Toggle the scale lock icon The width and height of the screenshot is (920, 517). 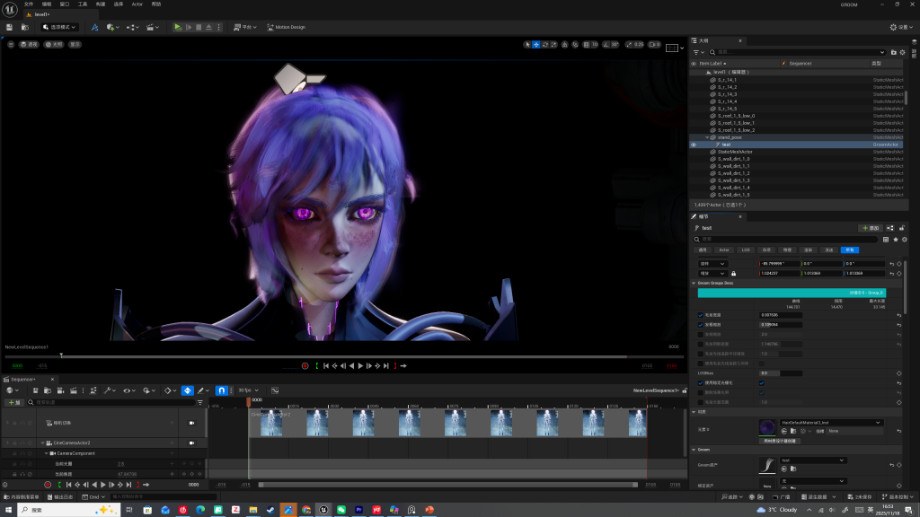[x=734, y=273]
